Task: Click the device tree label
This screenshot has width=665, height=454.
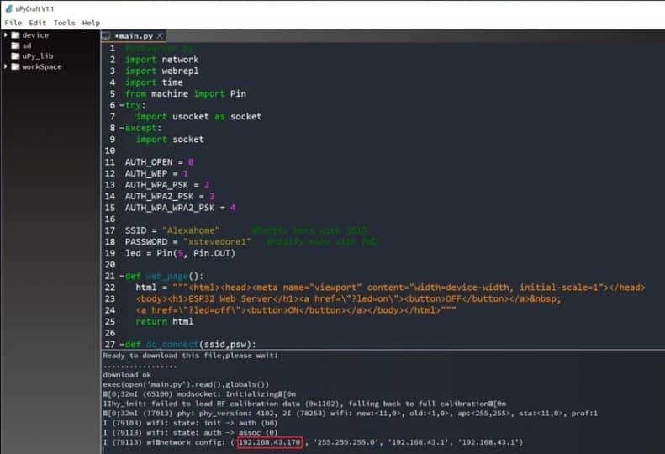Action: coord(35,35)
